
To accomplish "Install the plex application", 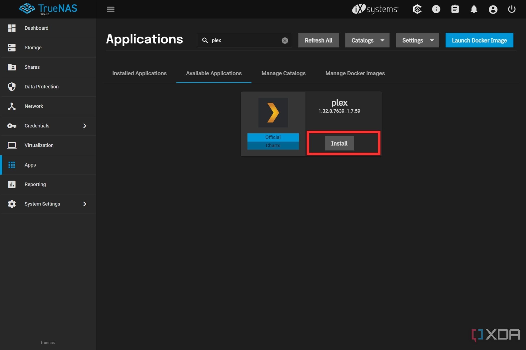I will point(339,143).
